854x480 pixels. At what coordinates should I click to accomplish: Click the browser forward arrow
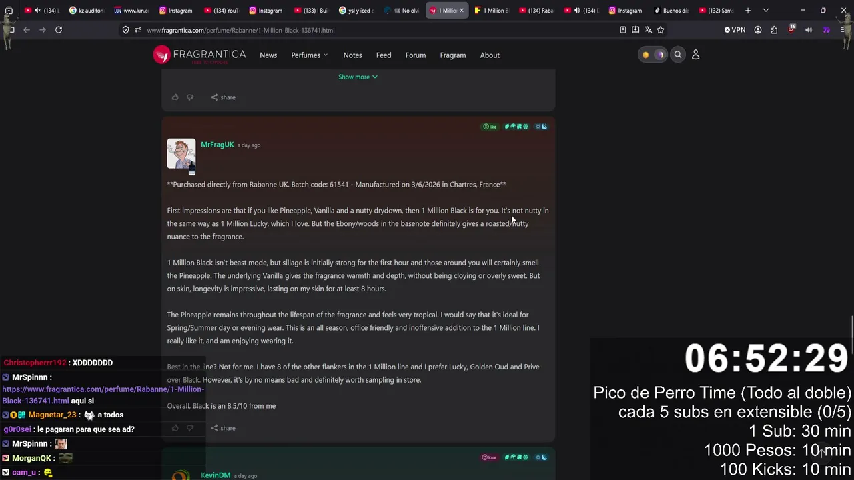point(43,30)
